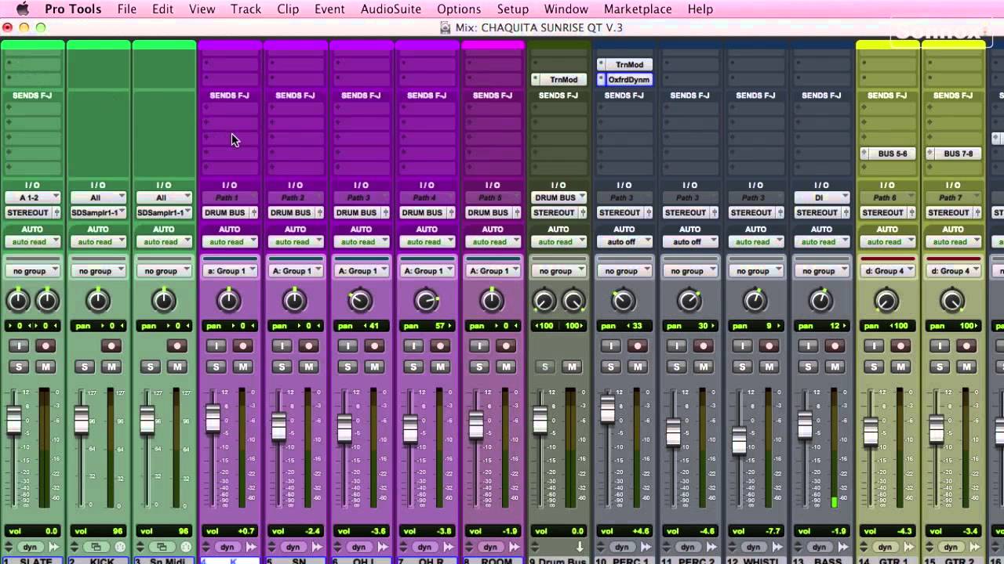
Task: Click the volume fader handle on PERC 1 track
Action: 607,410
